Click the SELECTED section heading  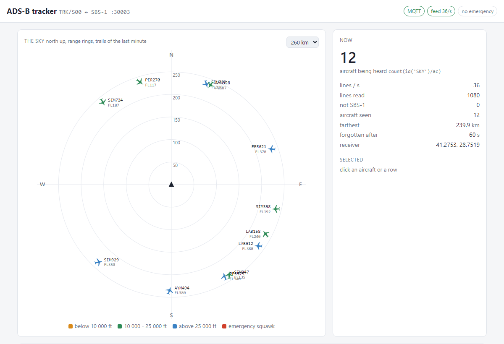tap(352, 160)
